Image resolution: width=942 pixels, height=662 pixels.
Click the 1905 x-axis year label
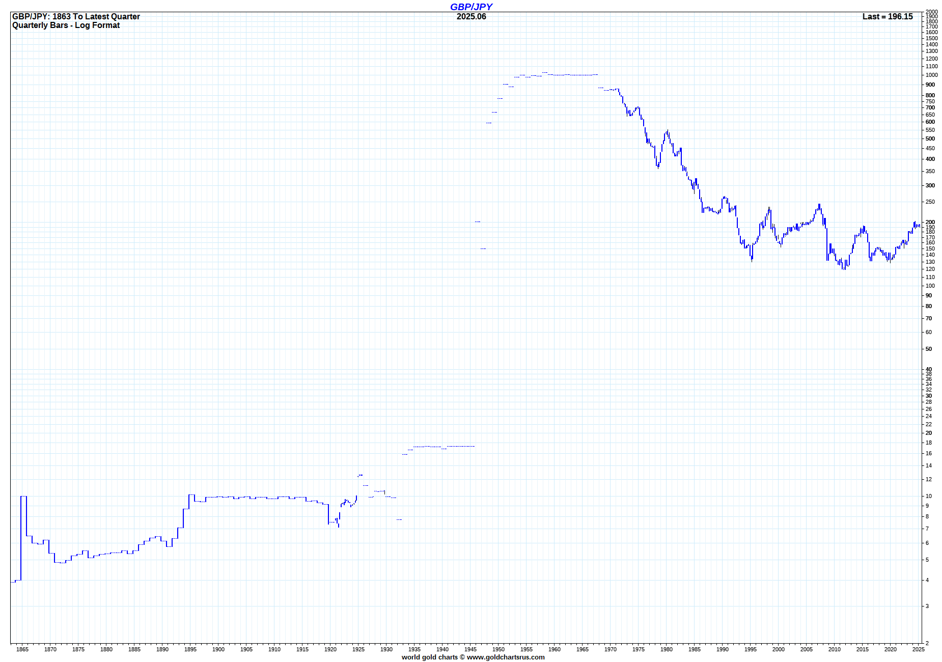click(246, 649)
